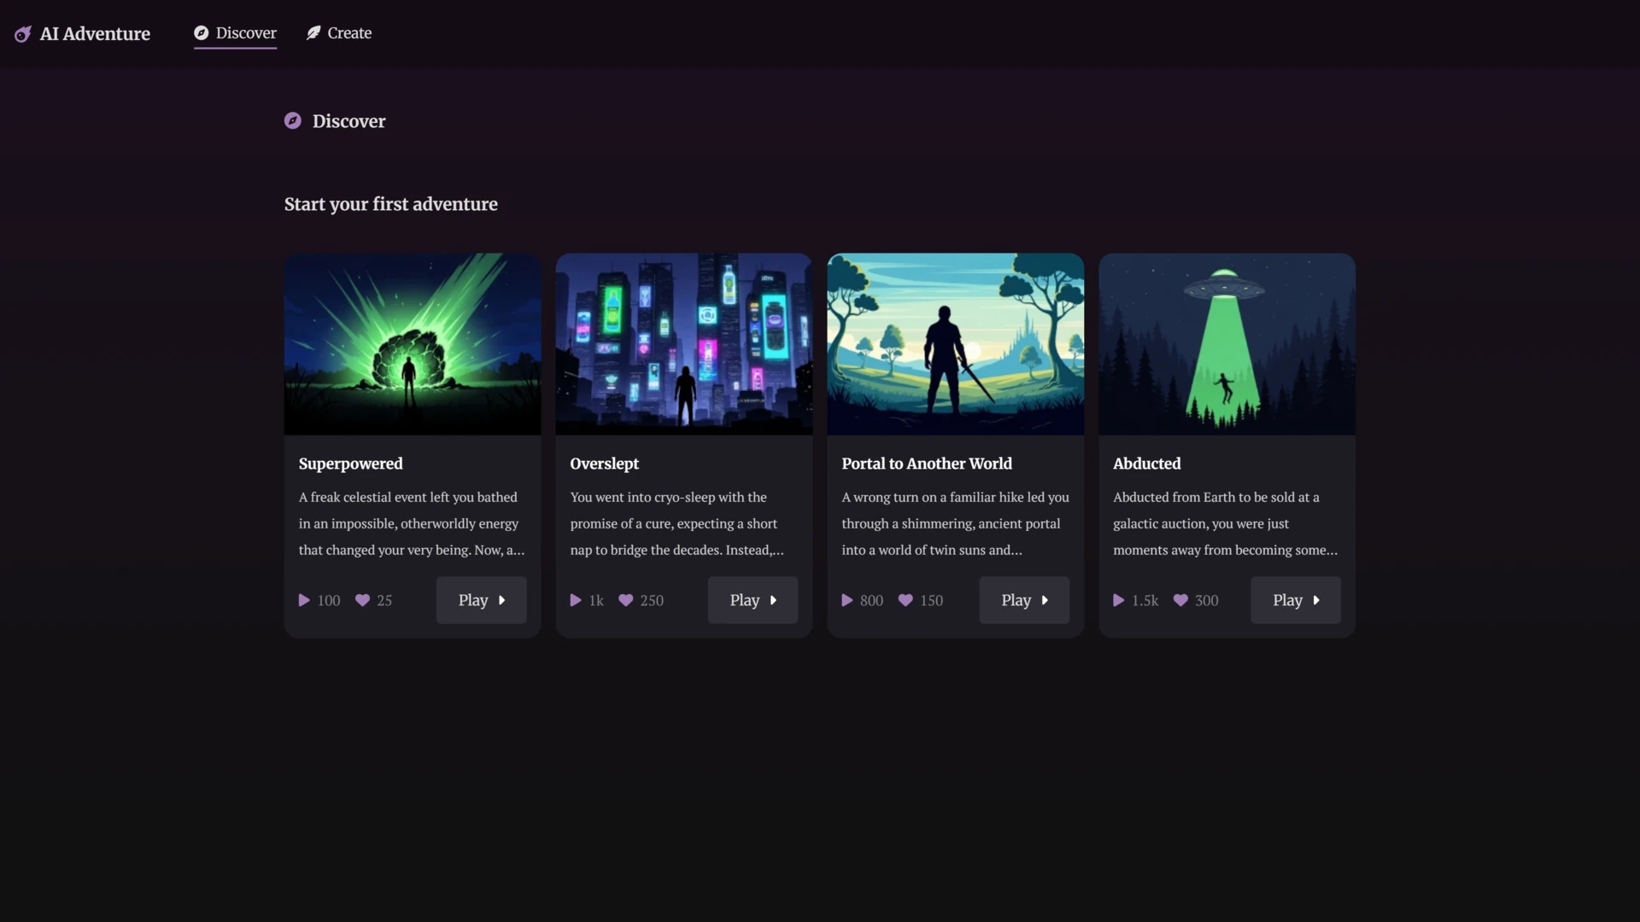Select the Overslept title
The width and height of the screenshot is (1640, 922).
coord(605,464)
